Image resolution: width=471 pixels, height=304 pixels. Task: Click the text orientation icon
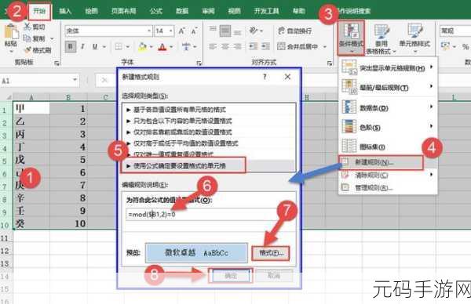coord(254,31)
